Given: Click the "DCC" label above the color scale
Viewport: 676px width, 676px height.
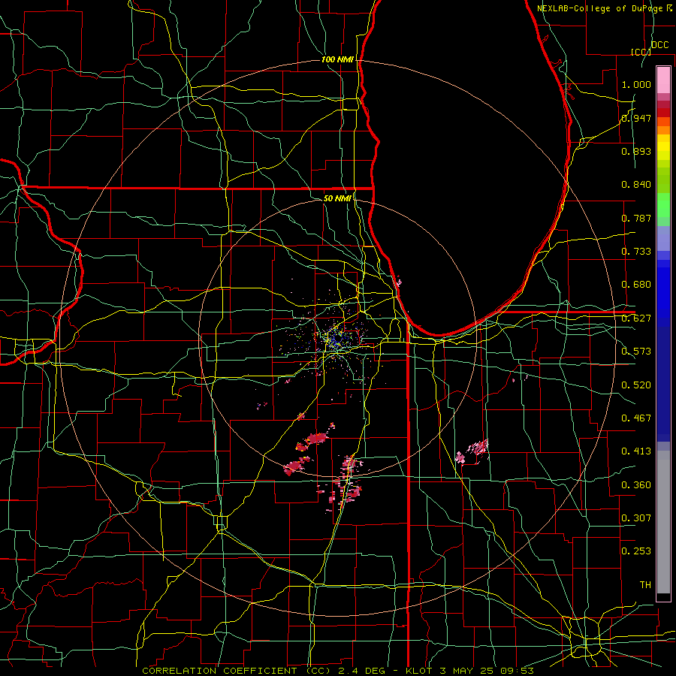Looking at the screenshot, I should pos(659,45).
